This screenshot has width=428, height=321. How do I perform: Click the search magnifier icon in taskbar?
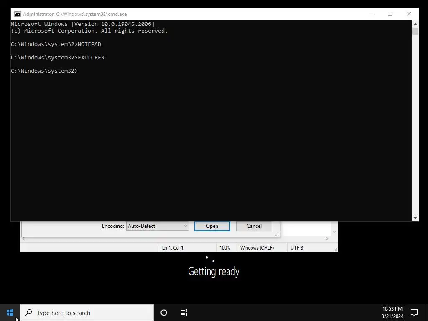point(28,312)
